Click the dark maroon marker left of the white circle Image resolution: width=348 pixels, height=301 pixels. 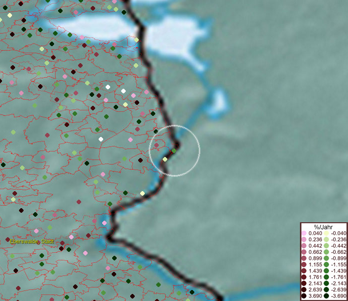click(x=140, y=161)
